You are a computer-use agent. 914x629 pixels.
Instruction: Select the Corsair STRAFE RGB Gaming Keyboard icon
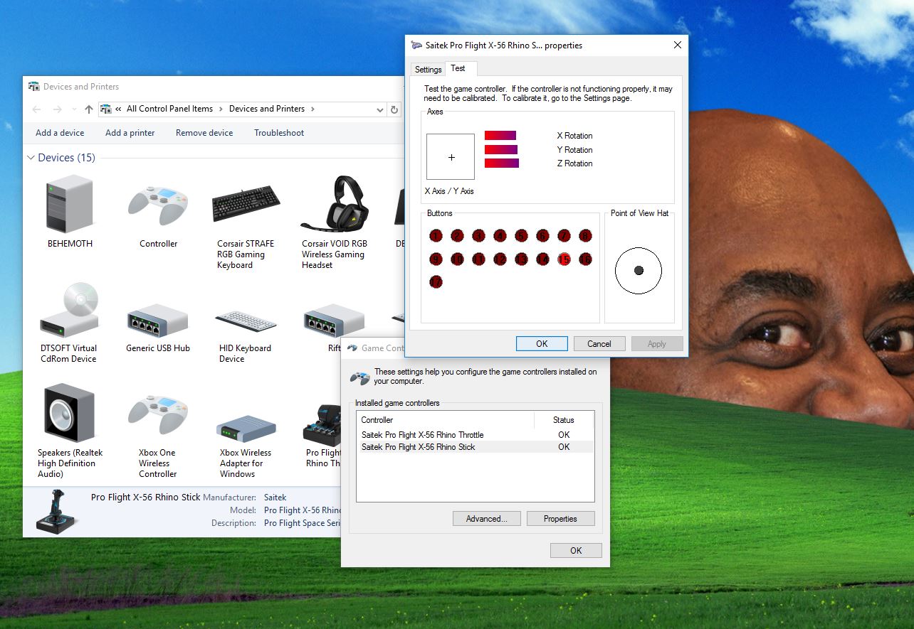click(x=246, y=203)
